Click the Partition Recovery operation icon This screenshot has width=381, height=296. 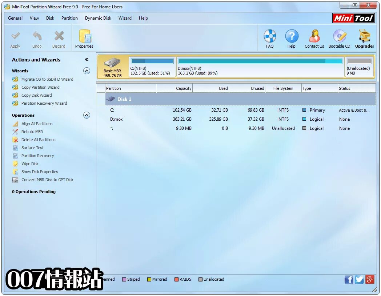[x=15, y=156]
